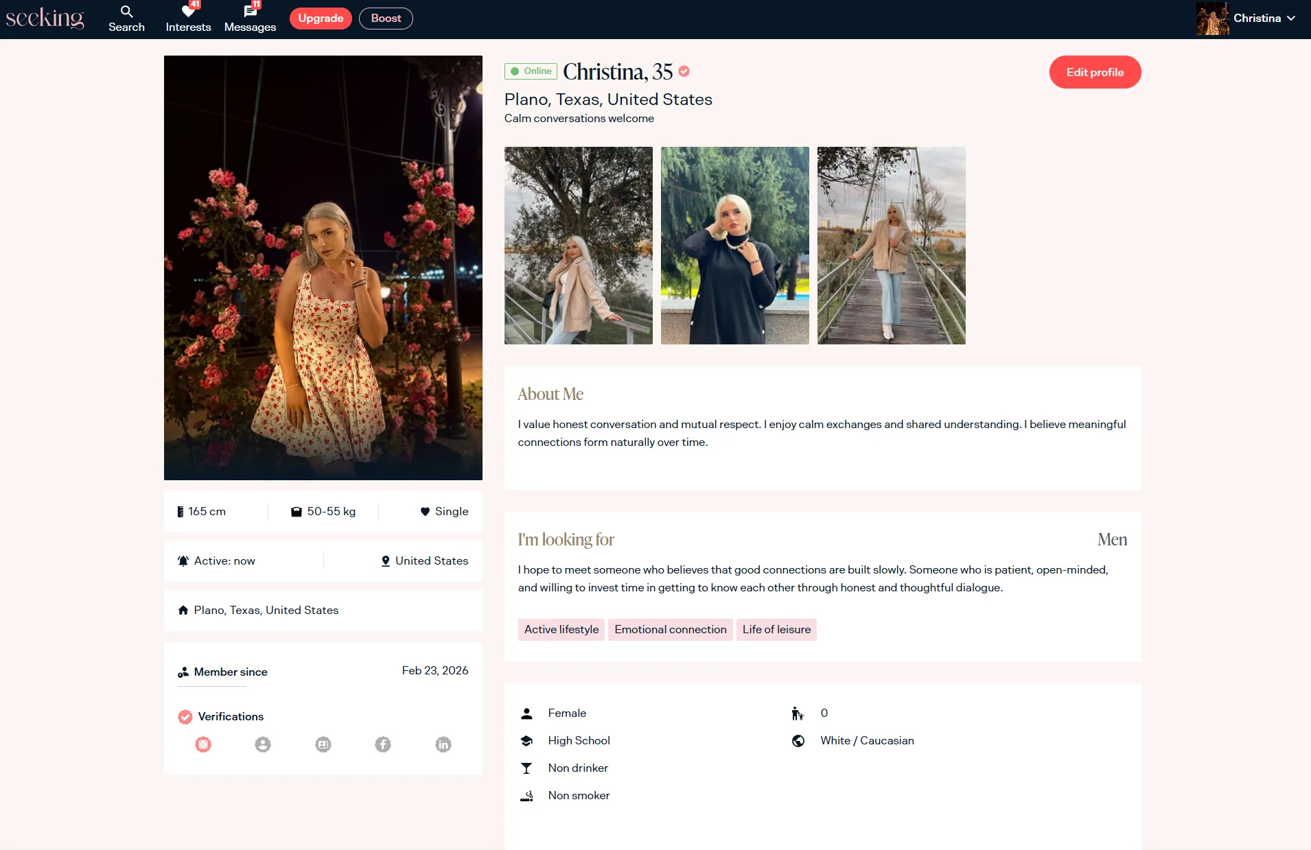Click the profile photo verification badge

point(263,744)
